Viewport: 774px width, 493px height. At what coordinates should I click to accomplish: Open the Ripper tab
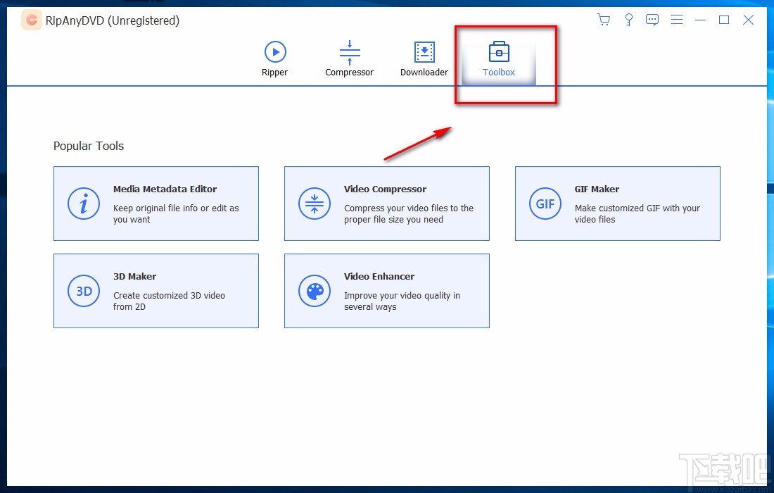point(275,58)
